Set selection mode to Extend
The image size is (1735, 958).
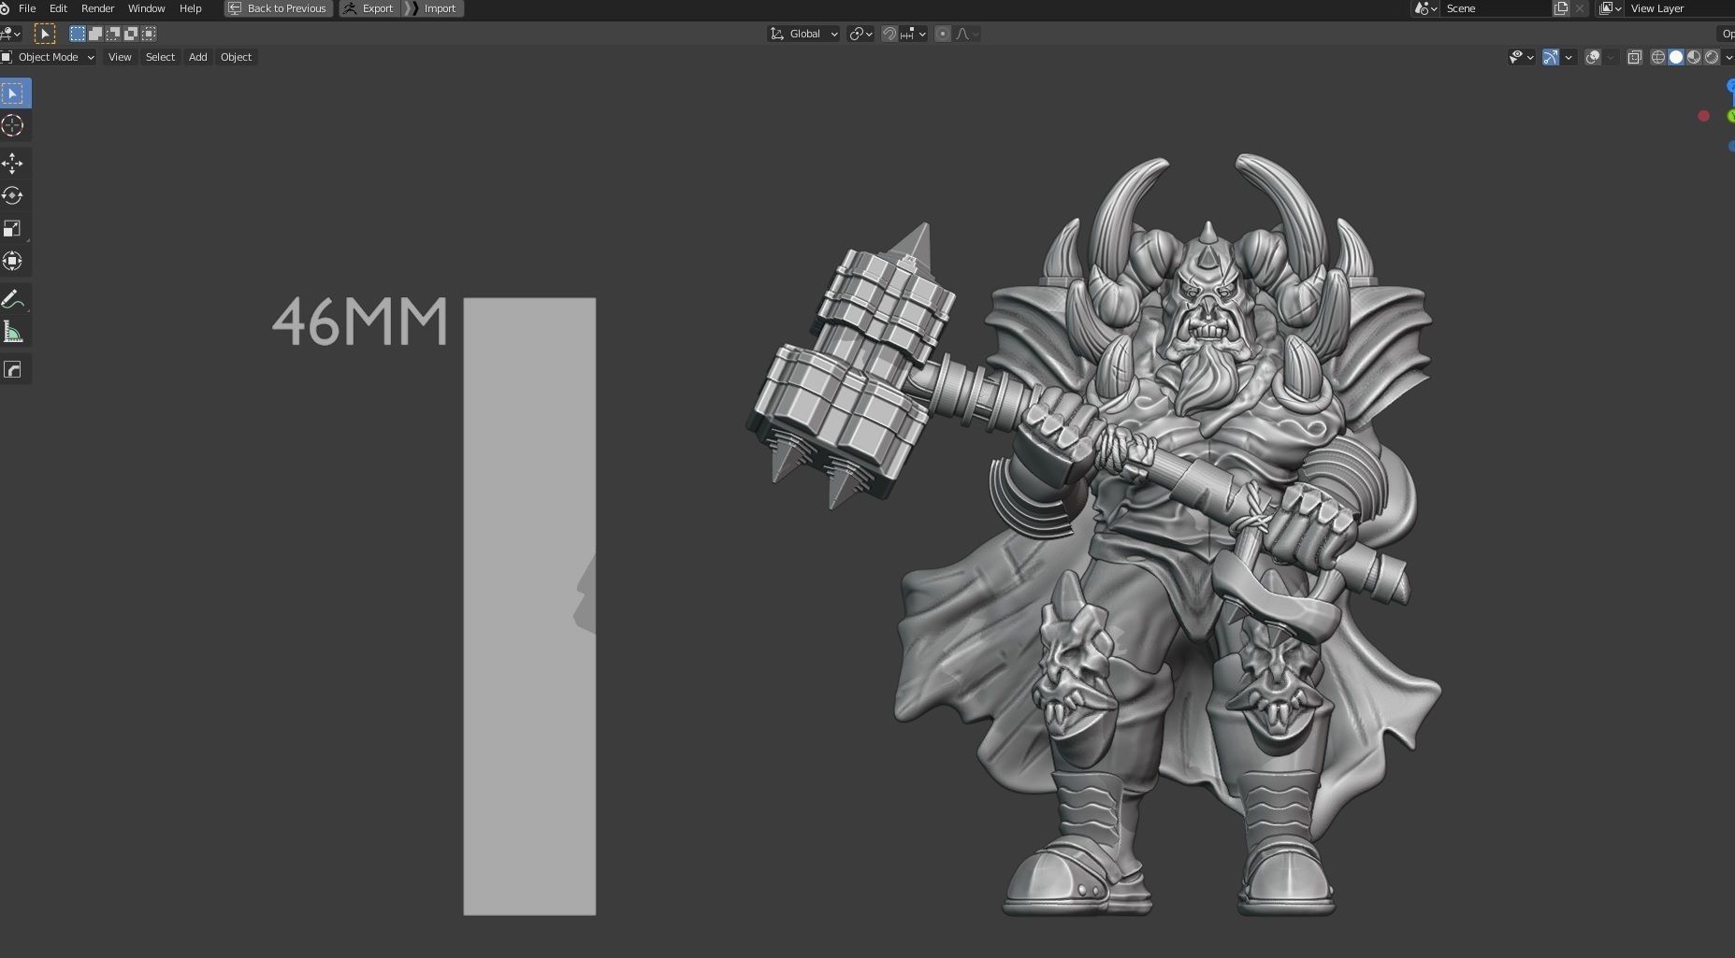pyautogui.click(x=95, y=34)
